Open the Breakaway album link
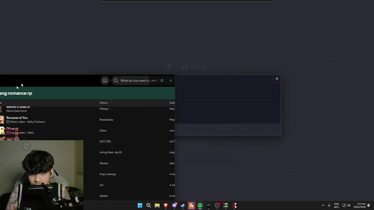374x210 pixels. click(106, 120)
